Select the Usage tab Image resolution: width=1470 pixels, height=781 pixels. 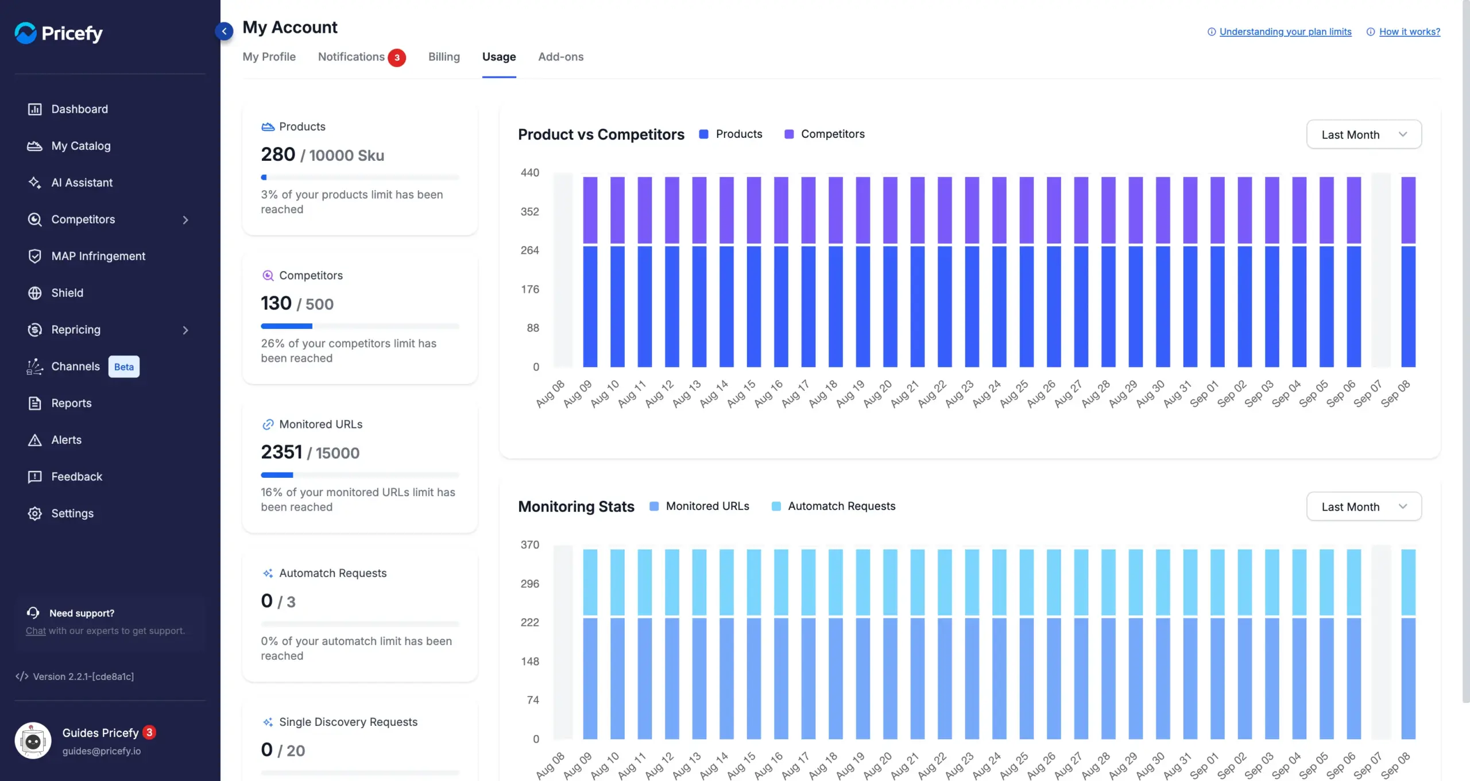tap(499, 57)
